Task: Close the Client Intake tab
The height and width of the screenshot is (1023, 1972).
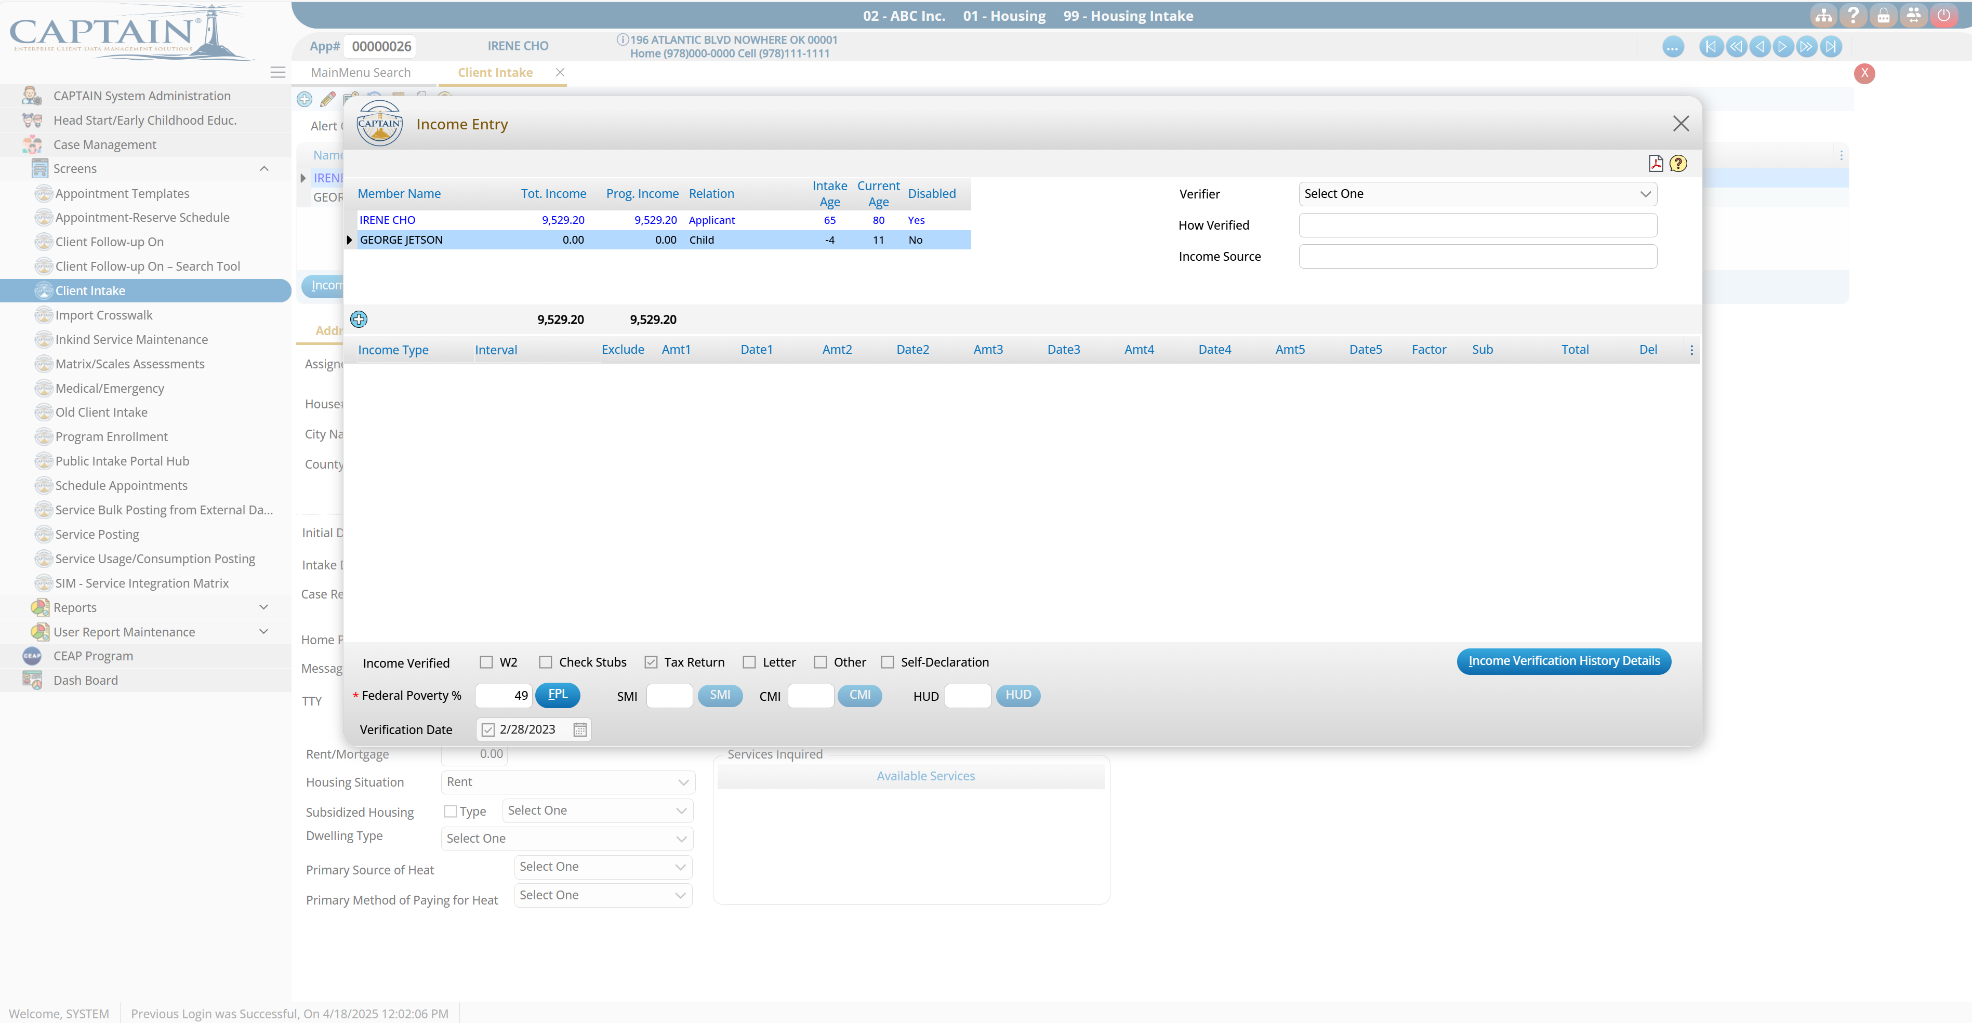Action: click(560, 72)
